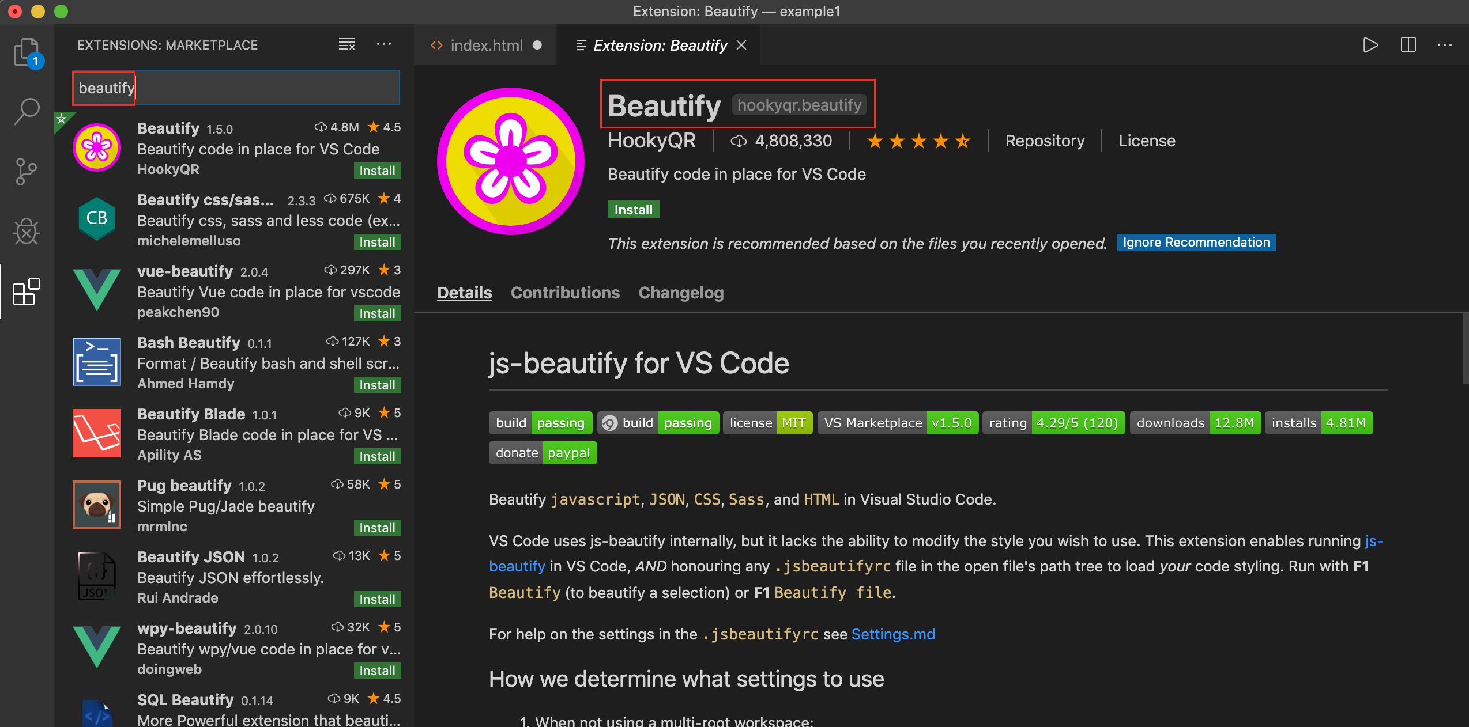Click the large Beautify flower logo
Image resolution: width=1469 pixels, height=727 pixels.
tap(511, 161)
